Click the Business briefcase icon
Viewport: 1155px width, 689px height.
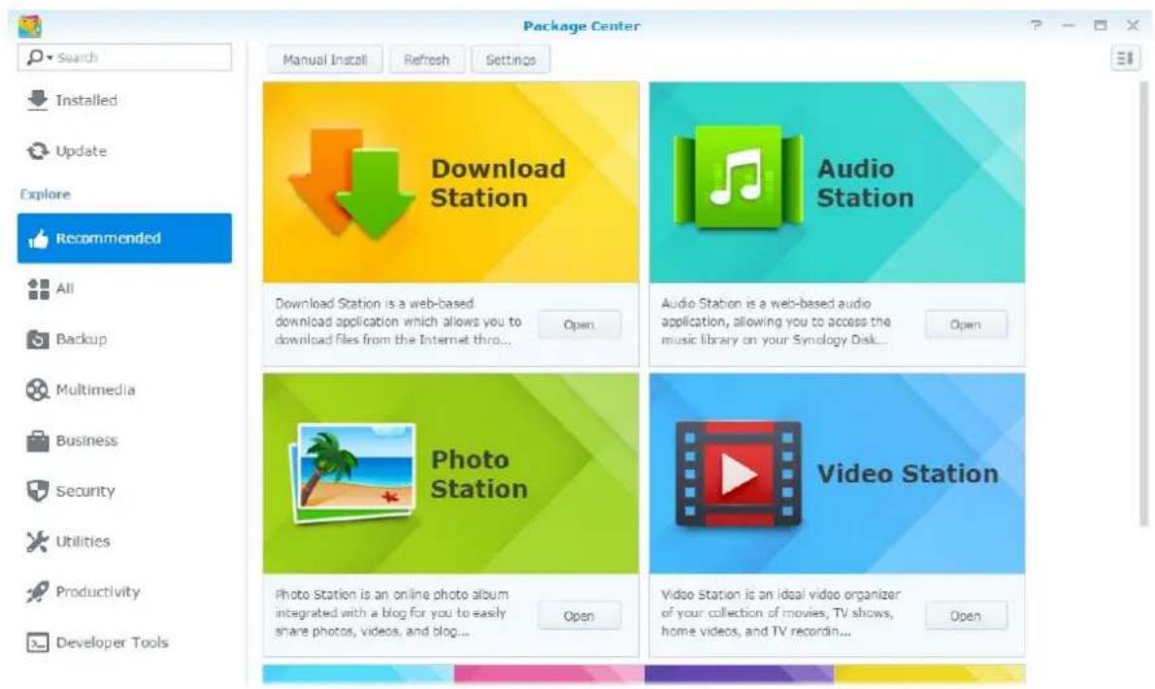[38, 441]
